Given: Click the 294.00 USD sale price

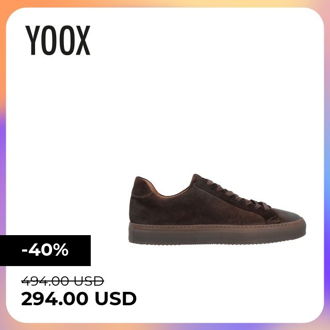Looking at the screenshot, I should 79,299.
